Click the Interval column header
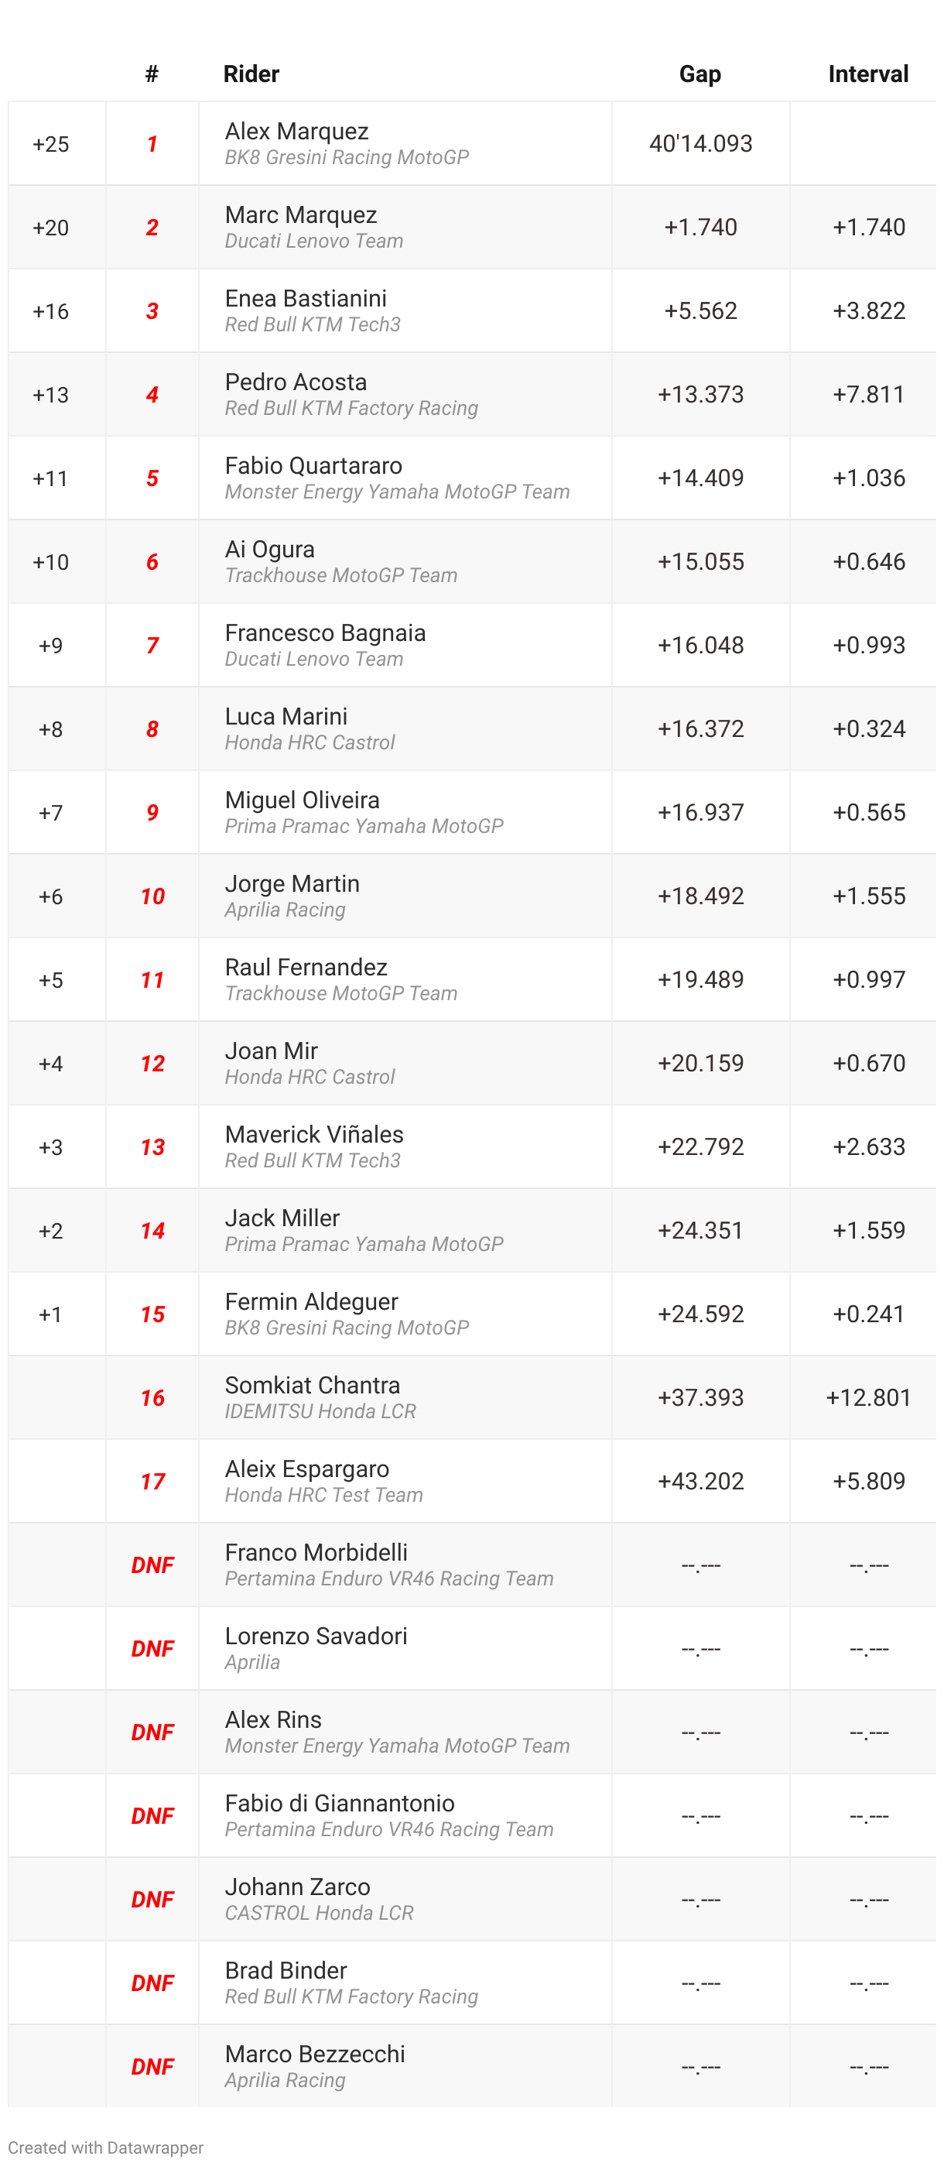 pos(867,74)
